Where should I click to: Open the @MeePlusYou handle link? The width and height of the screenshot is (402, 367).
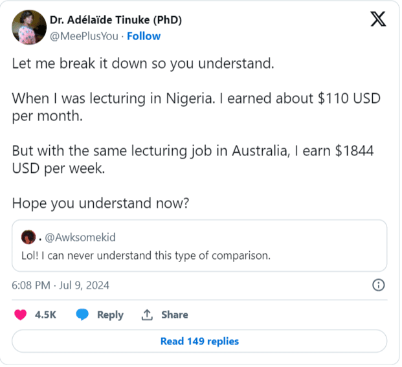point(84,36)
